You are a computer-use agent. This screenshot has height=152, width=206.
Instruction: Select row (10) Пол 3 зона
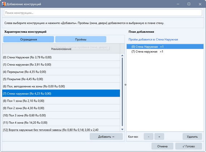coord(61,115)
